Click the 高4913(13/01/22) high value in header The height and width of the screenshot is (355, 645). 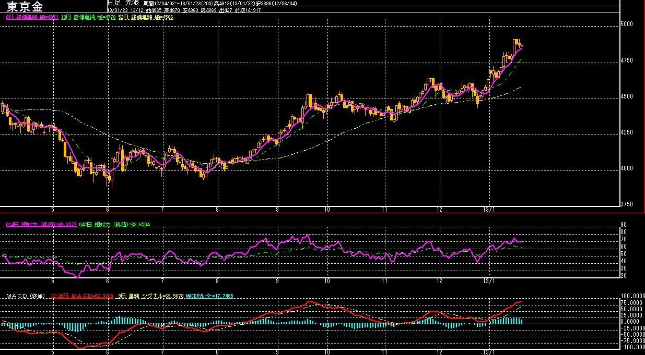click(234, 4)
